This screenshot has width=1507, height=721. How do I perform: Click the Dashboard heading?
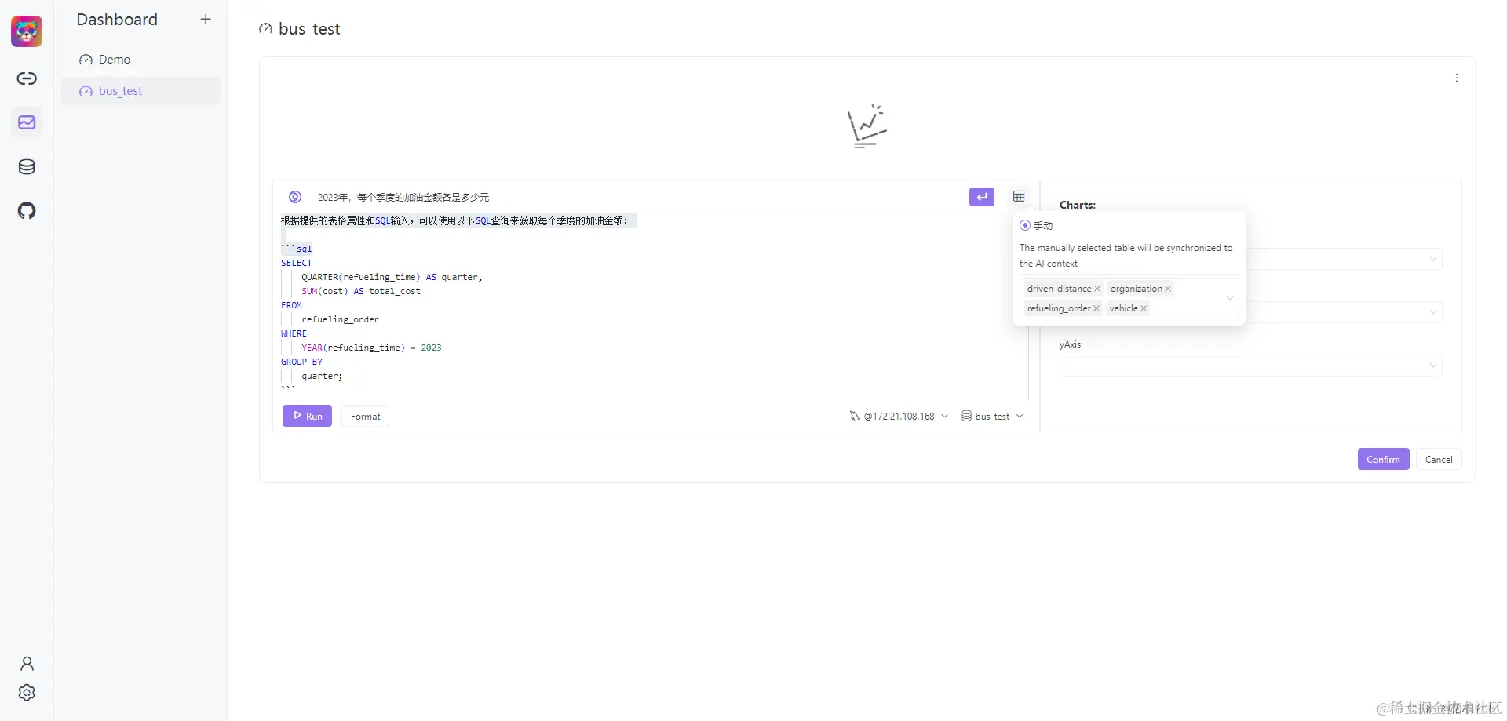tap(117, 20)
